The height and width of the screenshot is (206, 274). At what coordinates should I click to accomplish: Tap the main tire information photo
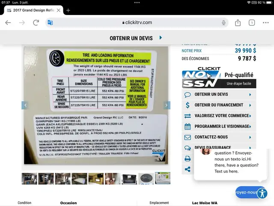pyautogui.click(x=96, y=105)
